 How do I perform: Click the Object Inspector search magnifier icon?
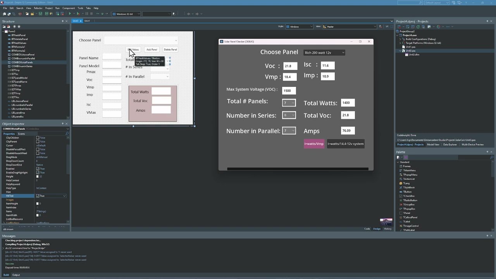(x=67, y=134)
